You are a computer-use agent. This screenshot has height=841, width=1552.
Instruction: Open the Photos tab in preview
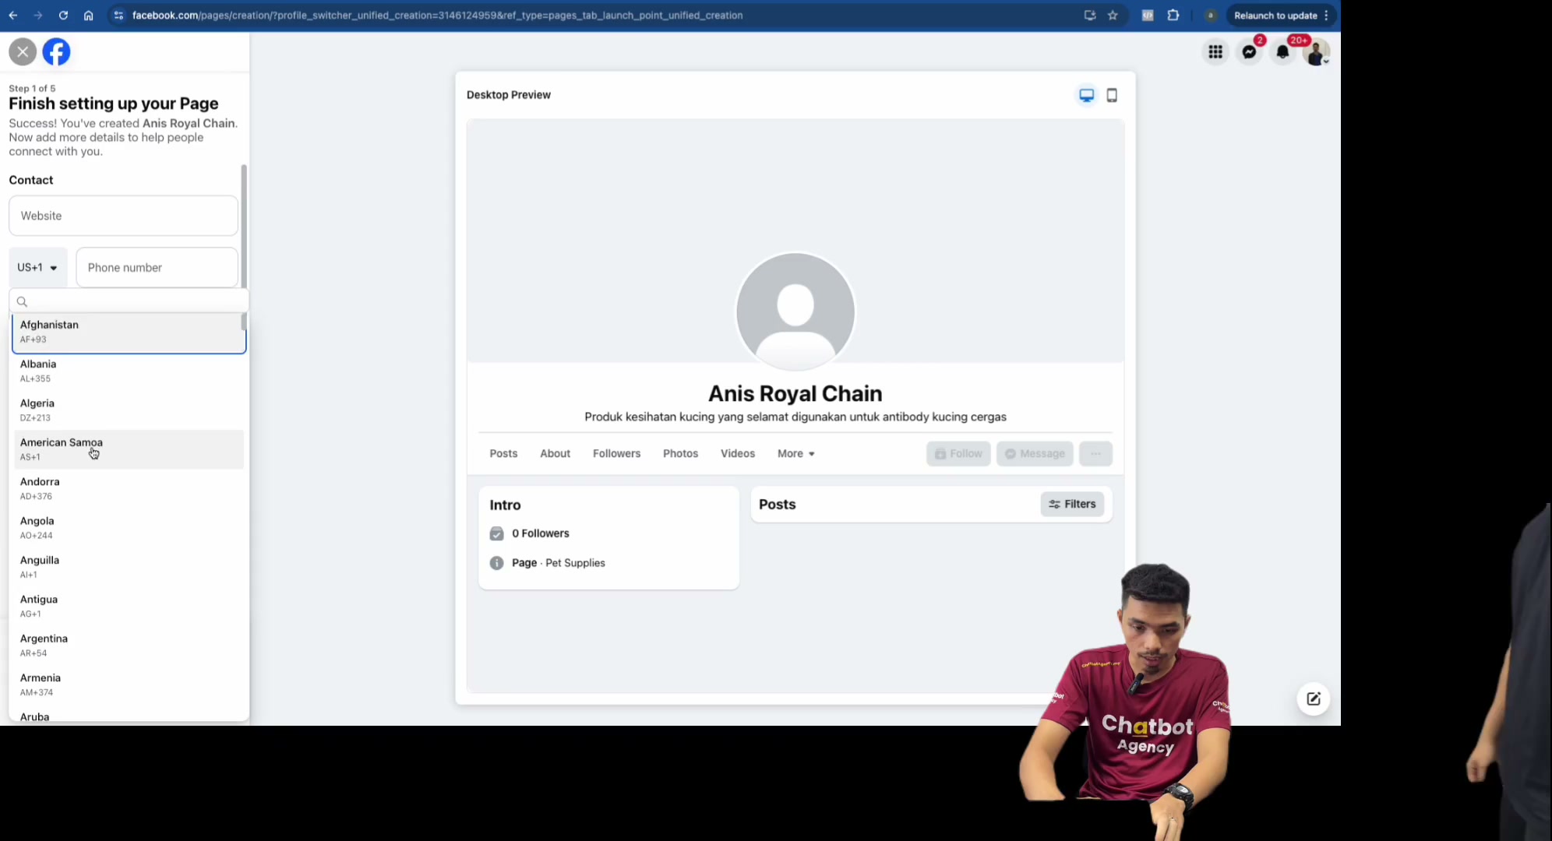[x=681, y=453]
